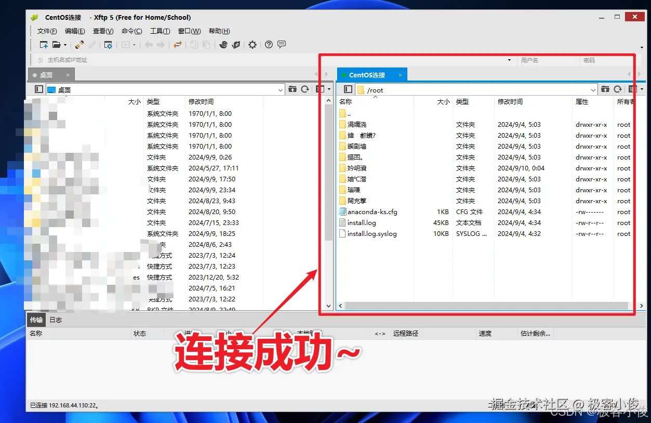Click the Help question-mark icon
This screenshot has width=651, height=423.
269,45
